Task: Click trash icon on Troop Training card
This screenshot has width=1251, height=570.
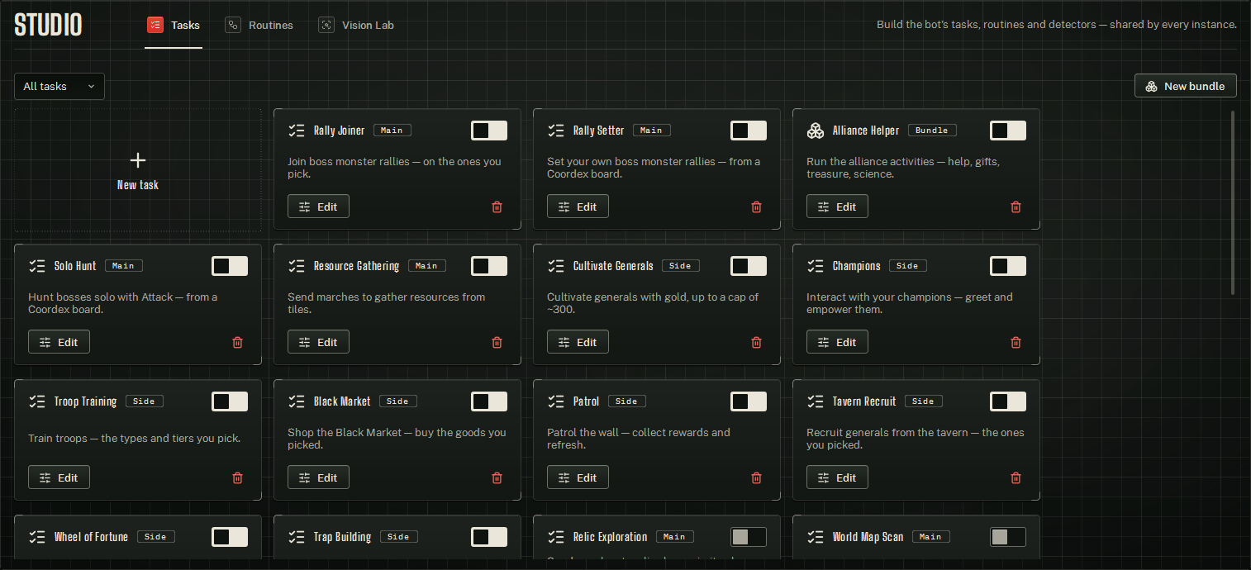Action: coord(237,477)
